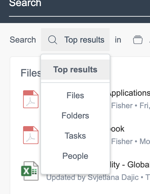Choose People from the dropdown menu

(75, 156)
